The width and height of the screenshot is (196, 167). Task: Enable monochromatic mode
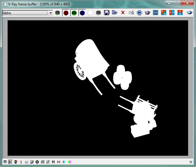[98, 13]
